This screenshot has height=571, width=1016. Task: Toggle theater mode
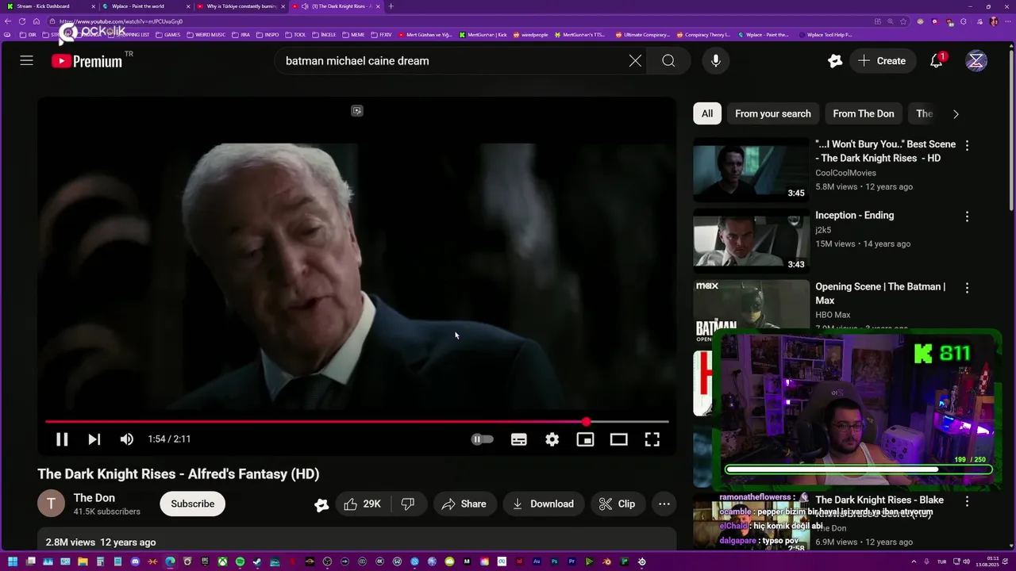(618, 439)
